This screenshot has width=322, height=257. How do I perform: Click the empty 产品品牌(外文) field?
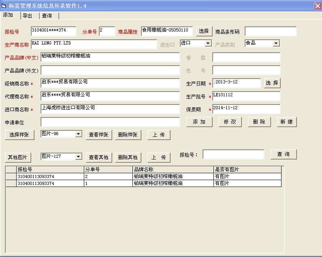click(110, 70)
